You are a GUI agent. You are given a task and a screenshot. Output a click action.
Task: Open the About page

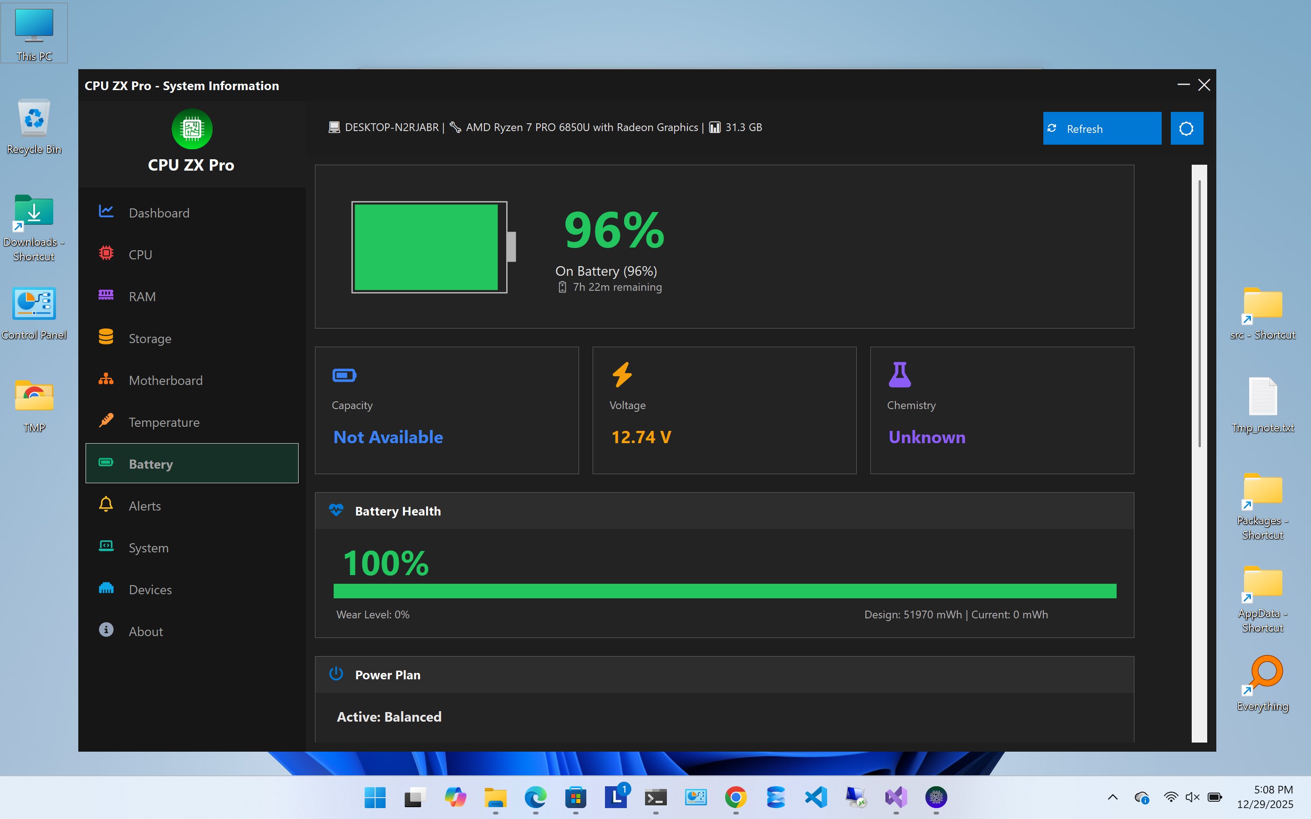click(192, 632)
